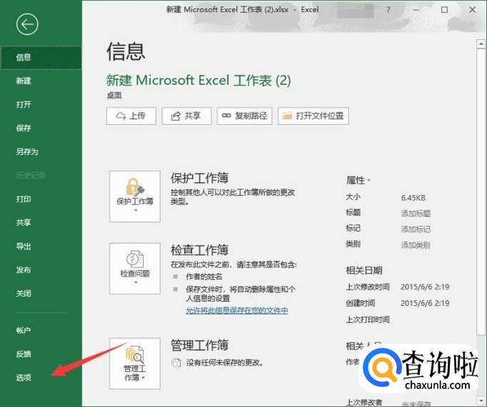This screenshot has width=487, height=407.
Task: Minimize the Excel window
Action: pos(416,10)
